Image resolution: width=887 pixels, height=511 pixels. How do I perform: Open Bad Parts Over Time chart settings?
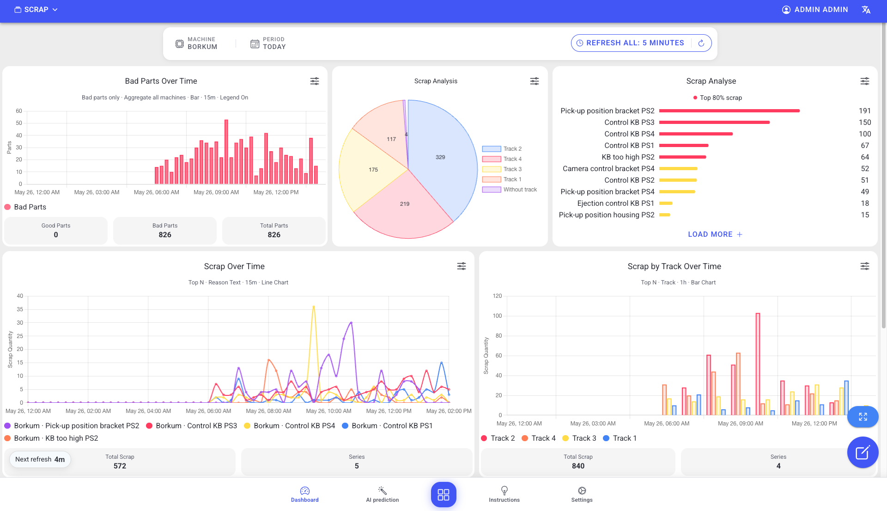tap(315, 81)
